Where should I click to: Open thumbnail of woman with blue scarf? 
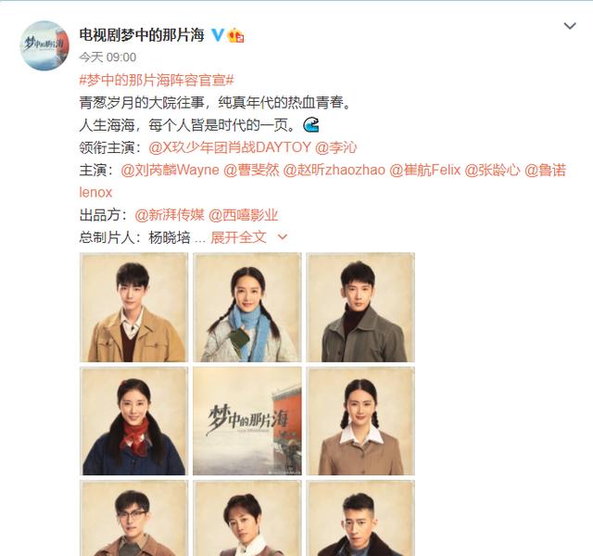tap(247, 308)
